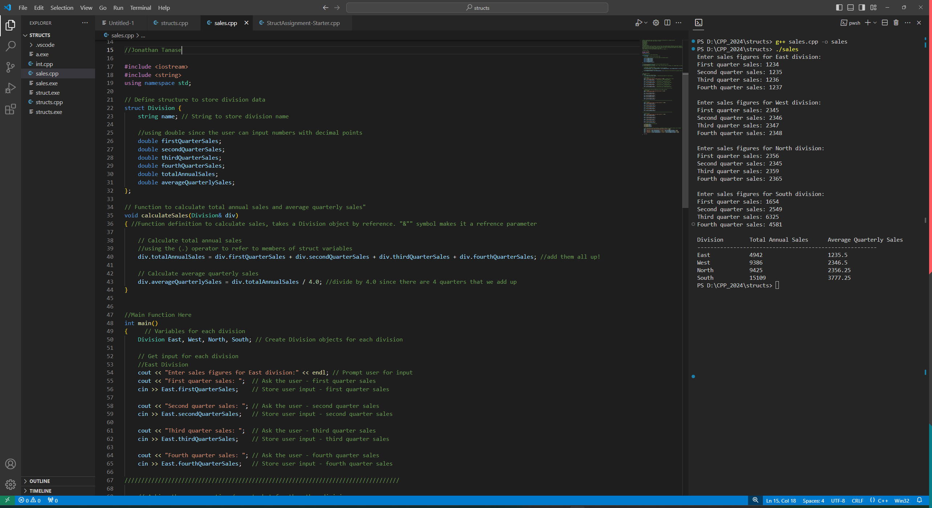Screen dimensions: 932x508
Task: Collapse the STRUCTS folder in Explorer
Action: (x=25, y=35)
